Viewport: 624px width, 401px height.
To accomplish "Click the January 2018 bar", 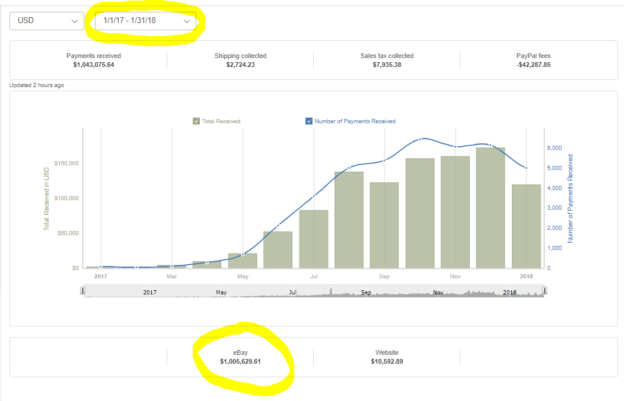I will click(x=526, y=226).
